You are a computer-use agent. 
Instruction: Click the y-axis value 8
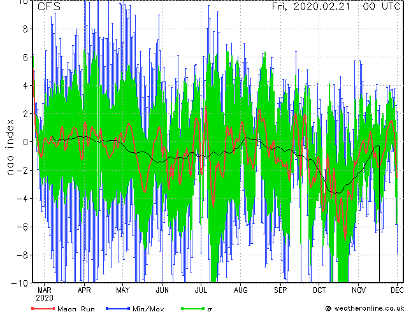(x=25, y=29)
